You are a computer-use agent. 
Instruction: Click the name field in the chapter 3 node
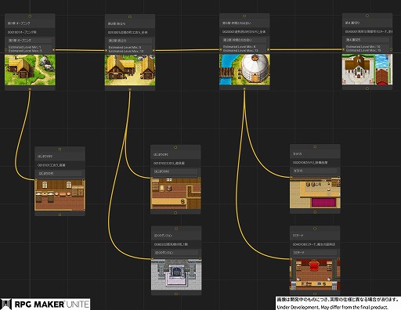point(244,40)
